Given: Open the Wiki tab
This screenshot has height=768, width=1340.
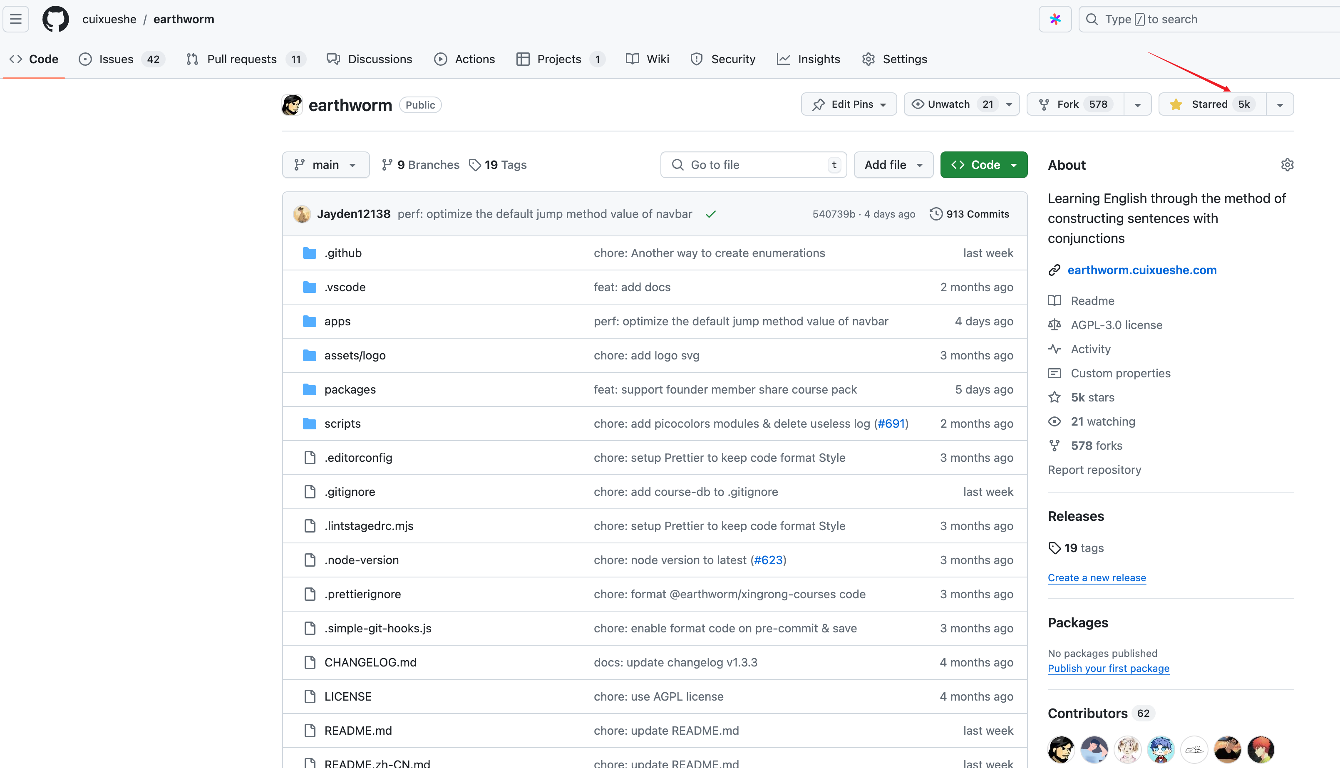Looking at the screenshot, I should [x=647, y=59].
